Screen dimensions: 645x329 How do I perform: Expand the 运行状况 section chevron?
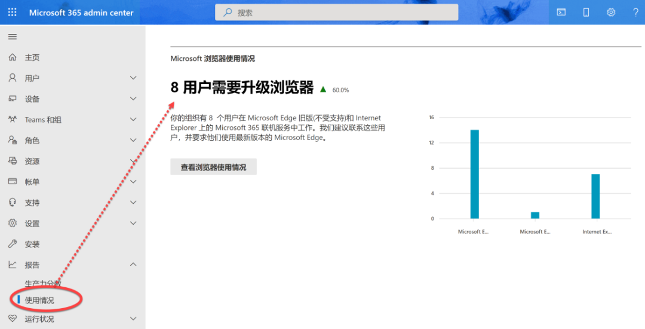tap(133, 318)
